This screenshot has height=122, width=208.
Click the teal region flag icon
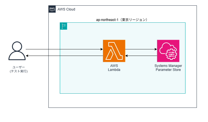tap(64, 26)
